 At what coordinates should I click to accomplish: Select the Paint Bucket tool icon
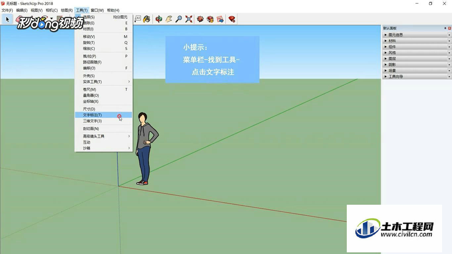point(147,19)
